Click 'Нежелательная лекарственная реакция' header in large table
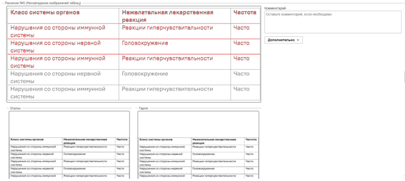The height and width of the screenshot is (181, 405). pos(168,16)
